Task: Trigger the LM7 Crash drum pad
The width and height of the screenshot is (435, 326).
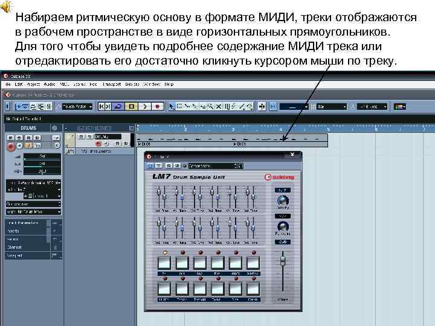Action: pyautogui.click(x=253, y=289)
